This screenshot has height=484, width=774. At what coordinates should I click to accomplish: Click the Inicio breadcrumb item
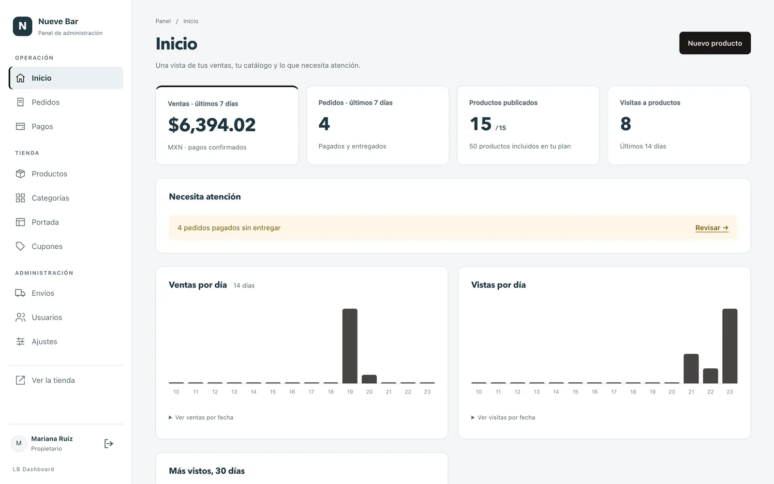tap(191, 21)
